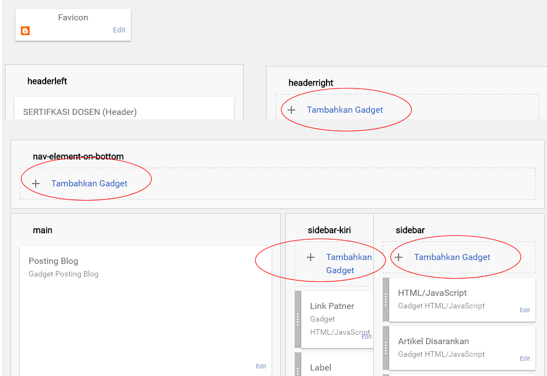The height and width of the screenshot is (376, 547).
Task: Click the plus icon in sidebar-kiri section
Action: point(311,257)
